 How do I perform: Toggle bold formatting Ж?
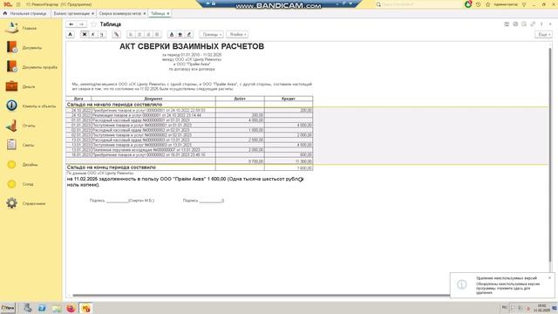pos(85,35)
